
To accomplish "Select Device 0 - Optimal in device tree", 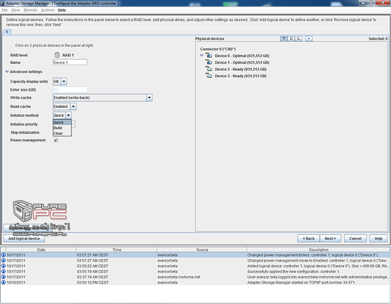I will tap(242, 56).
